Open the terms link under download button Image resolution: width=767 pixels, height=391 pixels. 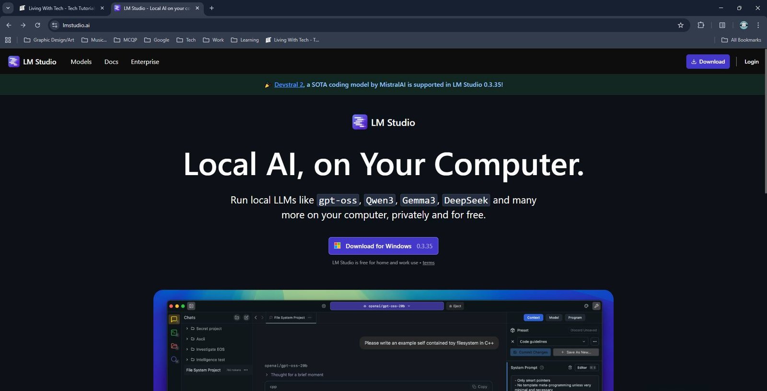(x=429, y=262)
